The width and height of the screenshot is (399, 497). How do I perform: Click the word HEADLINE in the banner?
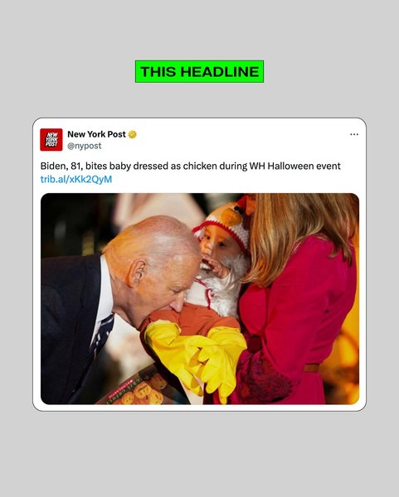pyautogui.click(x=220, y=71)
